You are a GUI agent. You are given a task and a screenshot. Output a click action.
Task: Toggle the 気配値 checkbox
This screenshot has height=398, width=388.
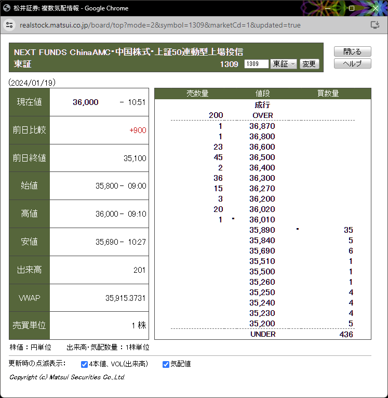166,364
